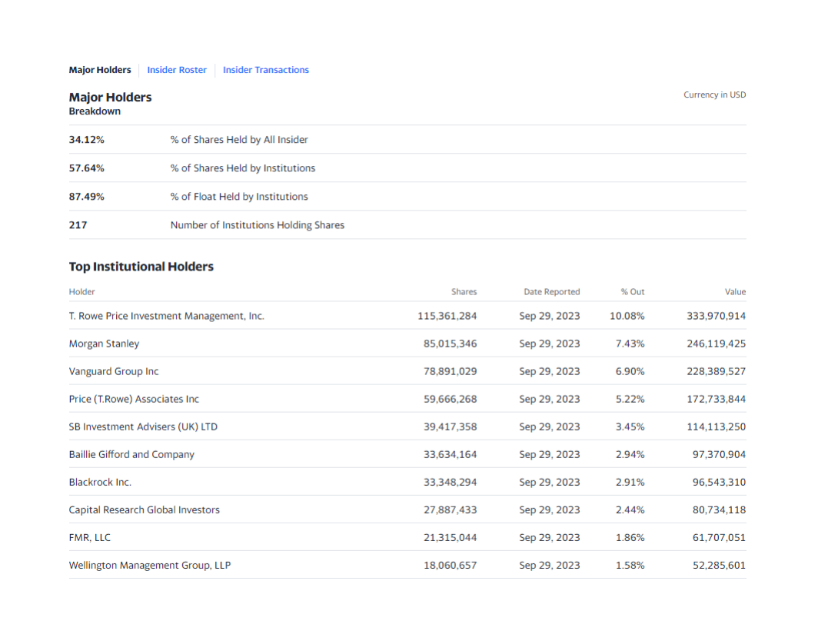The width and height of the screenshot is (818, 634).
Task: Click the 6.90% out value
Action: (x=630, y=371)
